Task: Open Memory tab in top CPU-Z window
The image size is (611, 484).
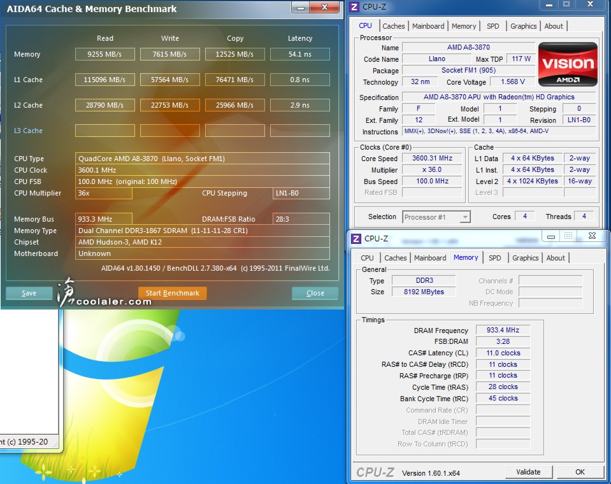Action: point(464,26)
